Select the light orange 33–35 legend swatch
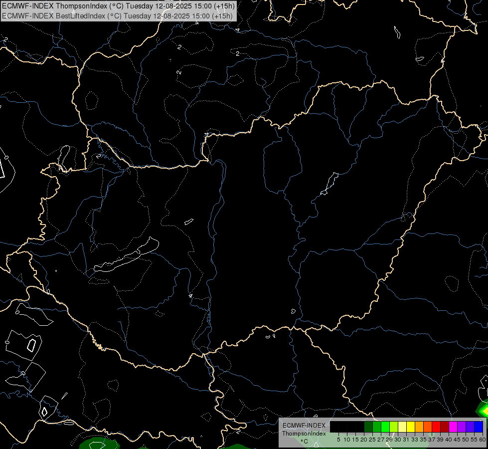The width and height of the screenshot is (488, 449). point(419,427)
